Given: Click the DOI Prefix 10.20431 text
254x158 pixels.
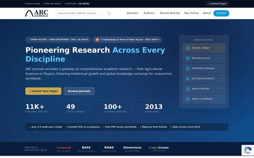Looking at the screenshot, I should point(77,4).
